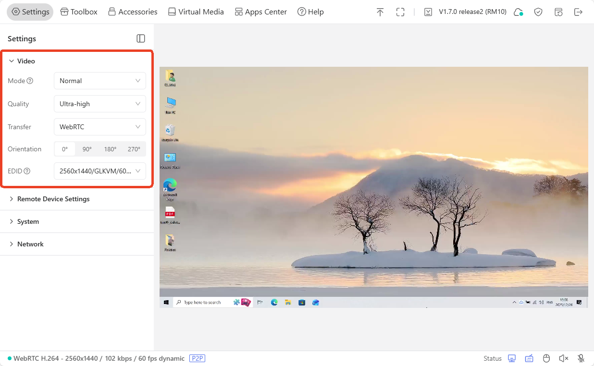
Task: Open the EDID resolution selector
Action: [x=100, y=171]
